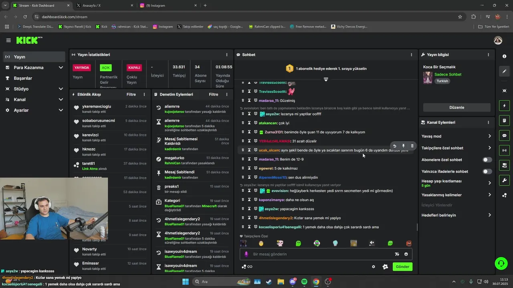Open DeepL Translate bookmark

click(36, 27)
